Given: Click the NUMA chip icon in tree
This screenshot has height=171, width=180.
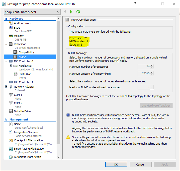Looking at the screenshot, I should coord(15,57).
